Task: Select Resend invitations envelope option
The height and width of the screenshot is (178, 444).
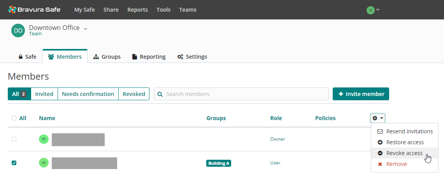Action: click(x=405, y=131)
